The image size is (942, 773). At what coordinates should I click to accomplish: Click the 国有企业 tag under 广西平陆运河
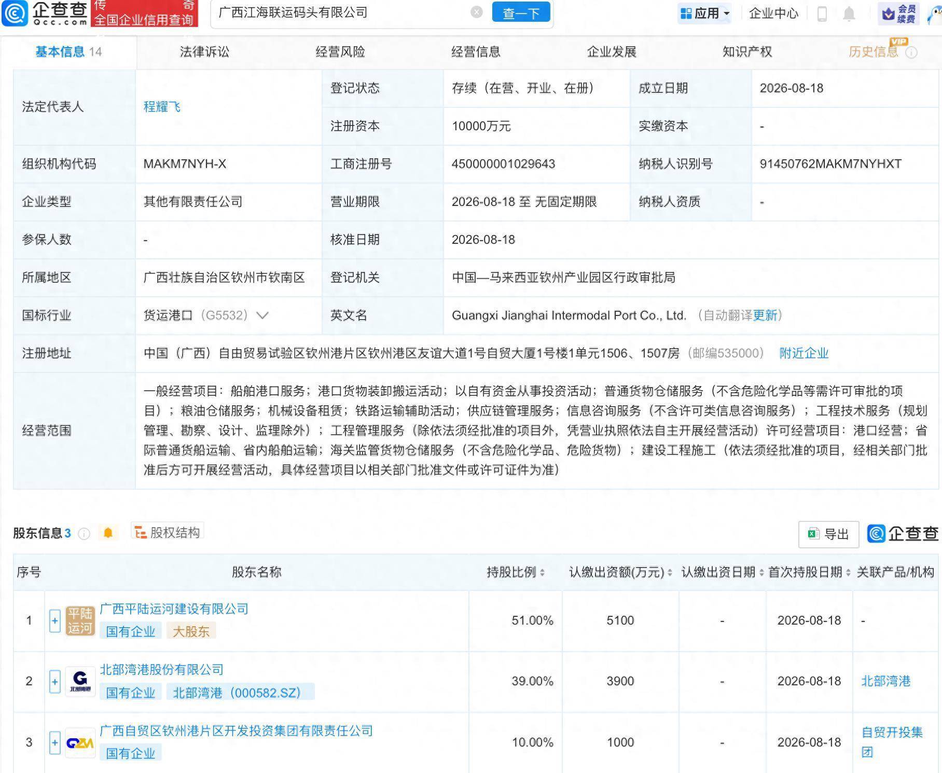[131, 631]
